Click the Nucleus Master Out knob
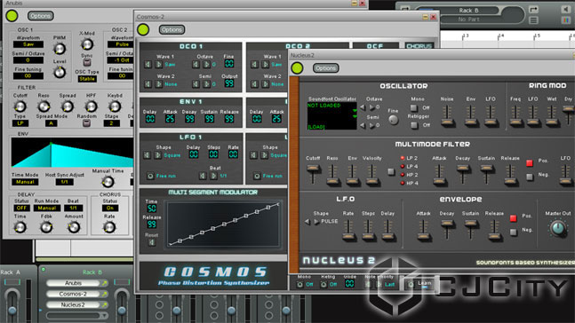This screenshot has height=323, width=575. [x=557, y=229]
